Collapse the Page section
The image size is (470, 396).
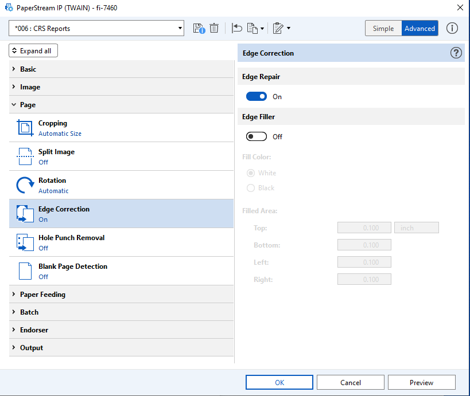point(28,105)
